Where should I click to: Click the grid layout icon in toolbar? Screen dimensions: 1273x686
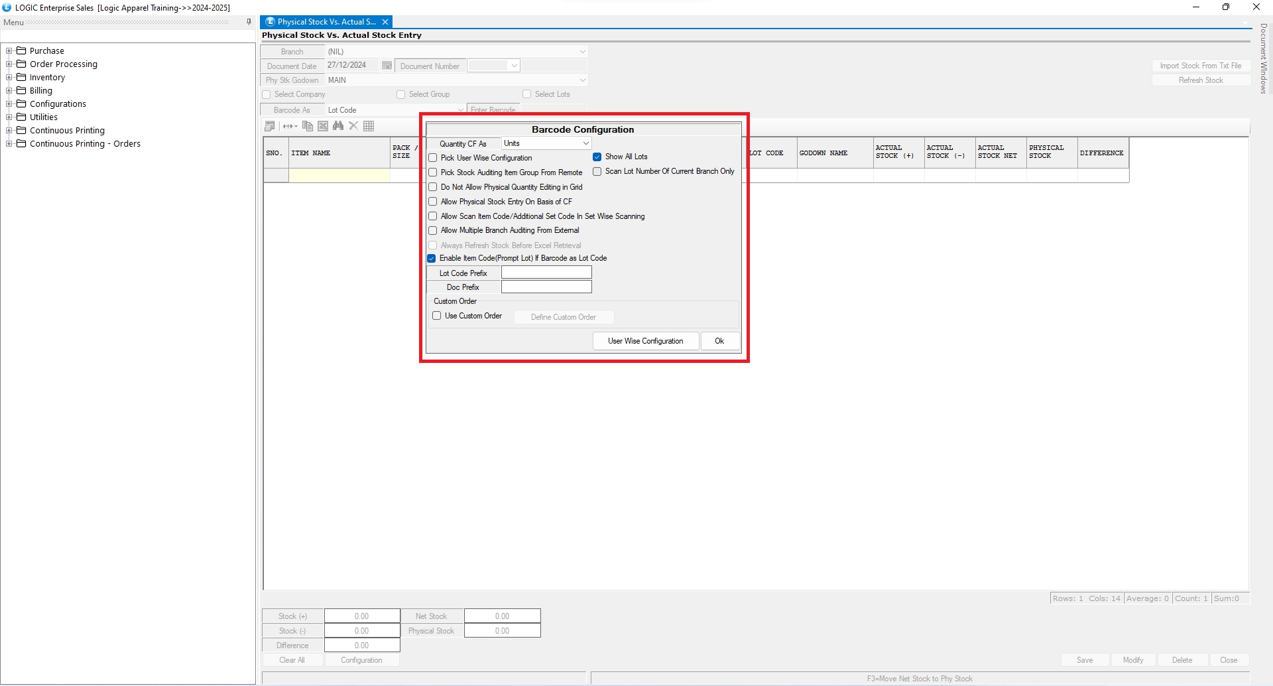coord(369,126)
